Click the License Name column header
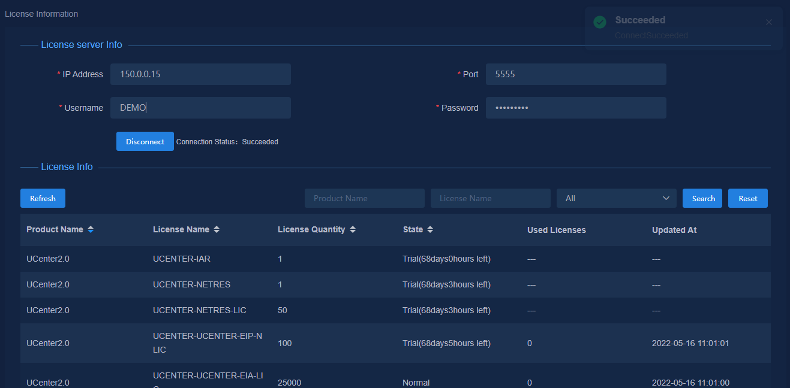The image size is (790, 388). point(181,230)
